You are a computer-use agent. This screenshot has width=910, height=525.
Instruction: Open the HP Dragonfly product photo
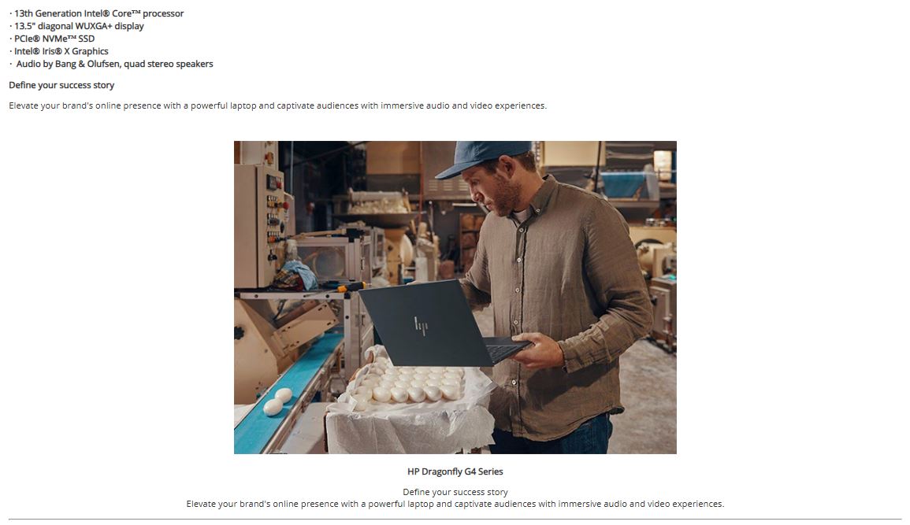(455, 298)
